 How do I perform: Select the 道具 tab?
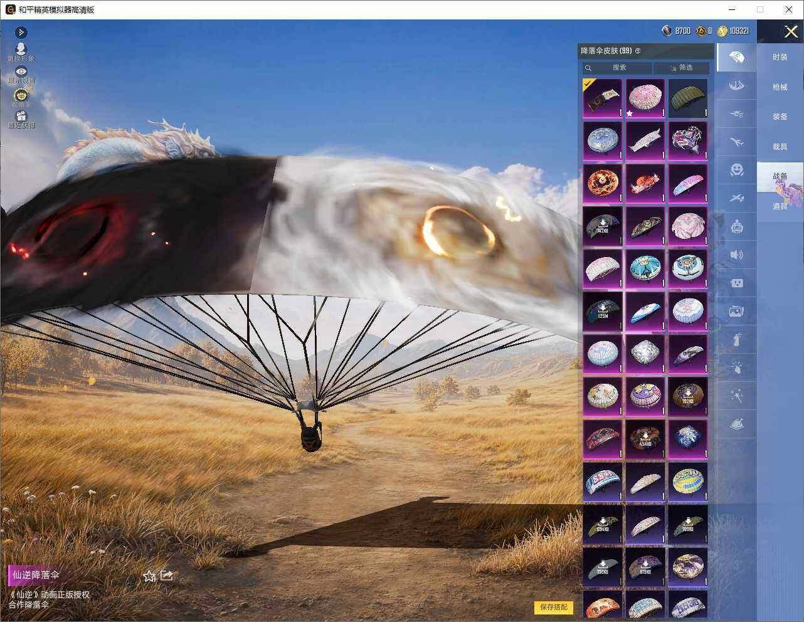pyautogui.click(x=780, y=206)
